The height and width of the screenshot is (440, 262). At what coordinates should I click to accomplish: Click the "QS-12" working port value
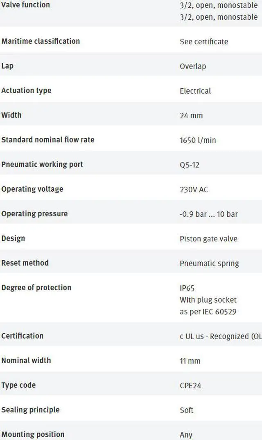(190, 165)
